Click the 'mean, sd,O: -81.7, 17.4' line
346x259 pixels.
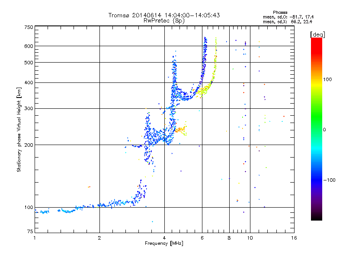(288, 17)
